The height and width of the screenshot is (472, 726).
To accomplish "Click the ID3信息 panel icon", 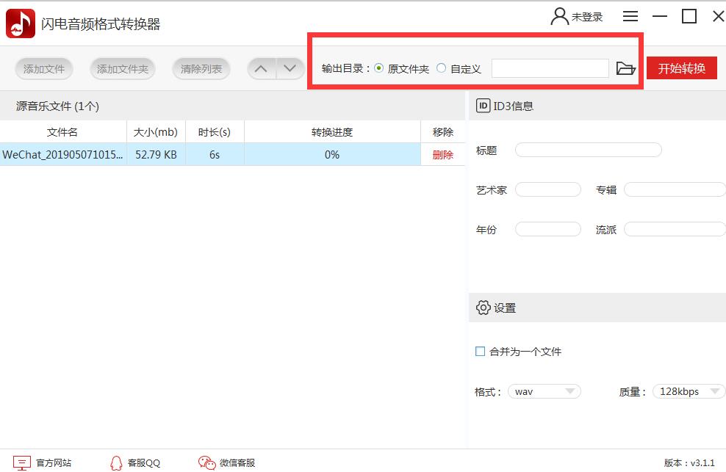I will pos(481,105).
